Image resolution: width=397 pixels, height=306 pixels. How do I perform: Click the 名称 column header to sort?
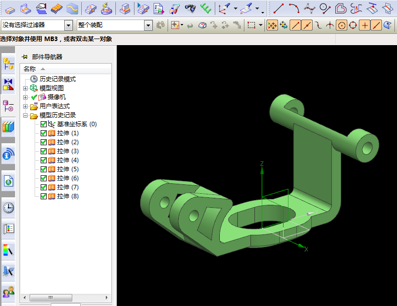click(30, 69)
